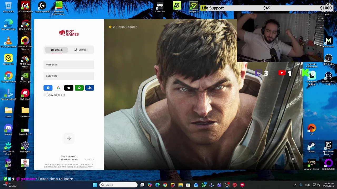Open NVIDIA App desktop icon
This screenshot has width=337, height=189.
point(25,77)
